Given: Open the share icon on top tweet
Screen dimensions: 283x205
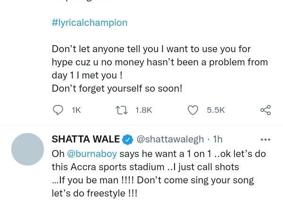Looking at the screenshot, I should [x=266, y=110].
